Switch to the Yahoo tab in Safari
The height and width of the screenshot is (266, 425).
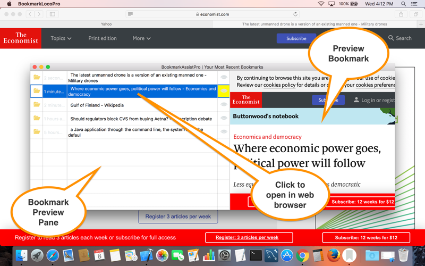pyautogui.click(x=106, y=24)
